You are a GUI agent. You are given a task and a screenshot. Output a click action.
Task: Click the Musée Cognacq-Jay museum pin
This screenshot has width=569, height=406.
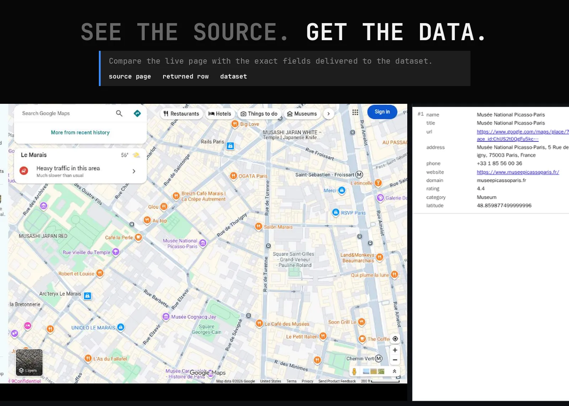(x=166, y=316)
